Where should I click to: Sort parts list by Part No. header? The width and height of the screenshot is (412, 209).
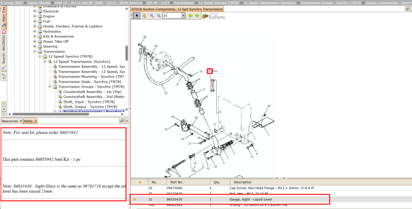(188, 182)
